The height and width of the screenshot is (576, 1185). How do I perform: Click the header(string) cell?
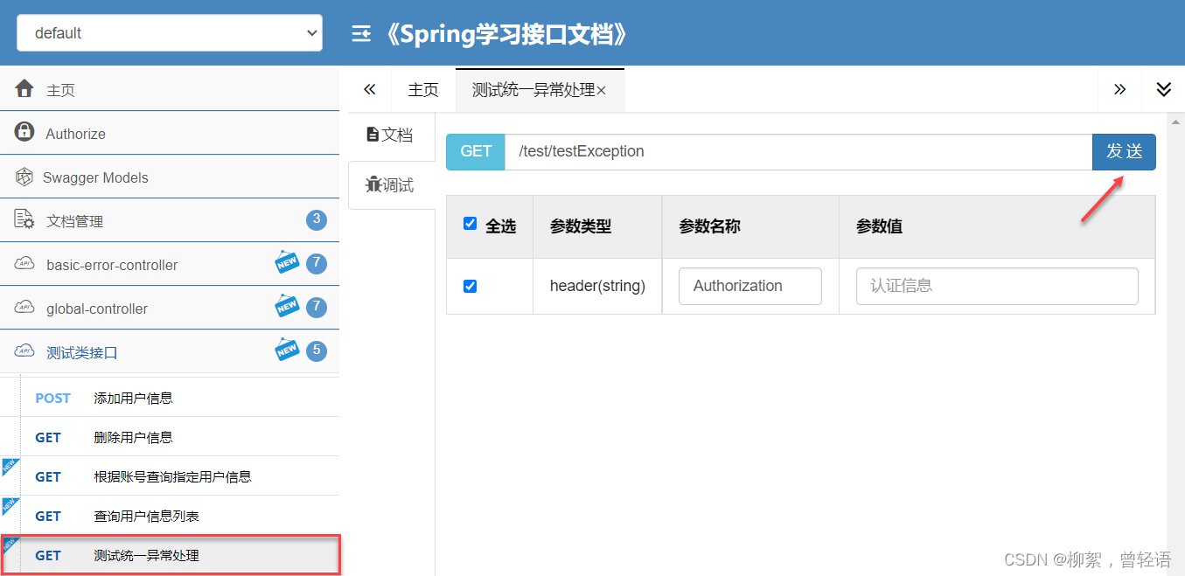597,286
